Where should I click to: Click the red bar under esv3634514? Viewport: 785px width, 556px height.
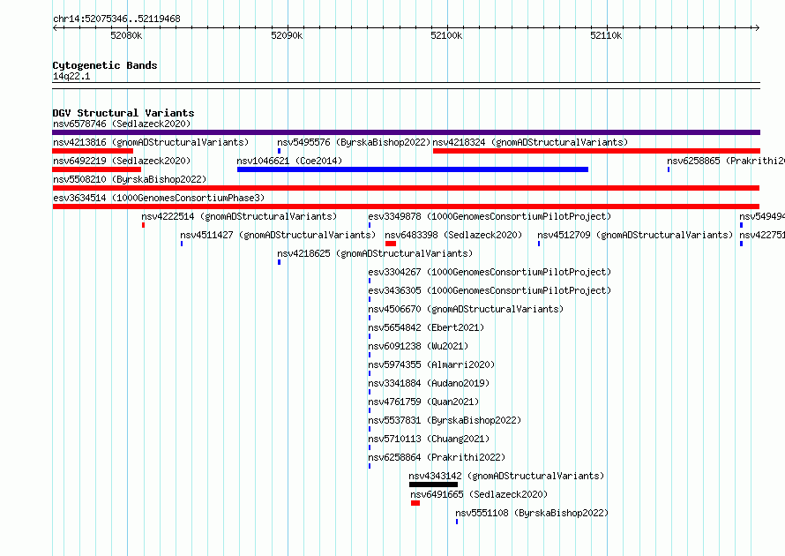[x=406, y=207]
